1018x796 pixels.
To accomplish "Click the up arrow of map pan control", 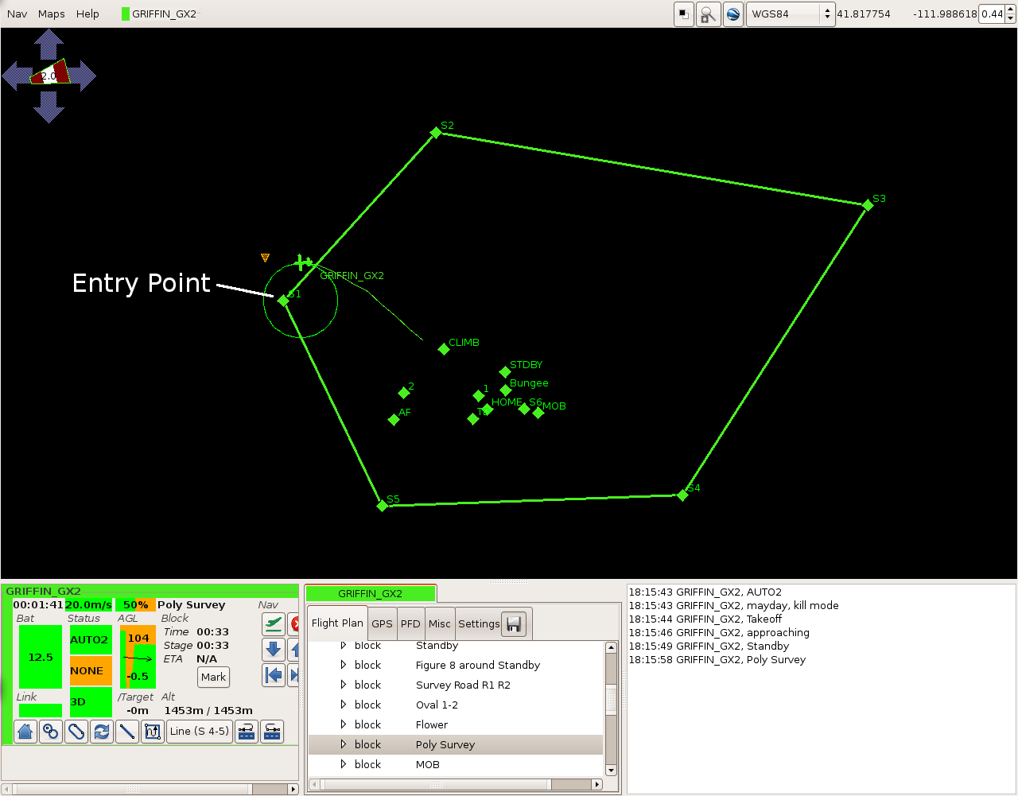I will point(49,44).
